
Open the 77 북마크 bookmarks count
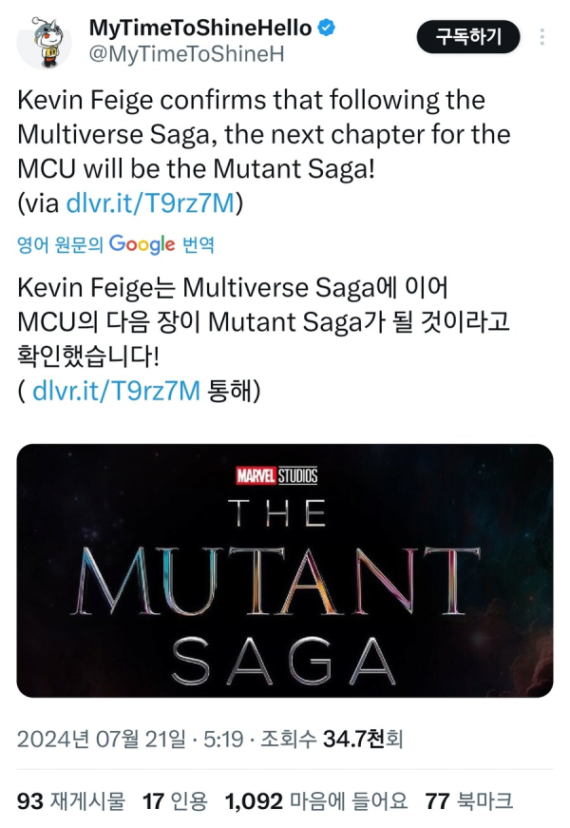click(x=468, y=801)
